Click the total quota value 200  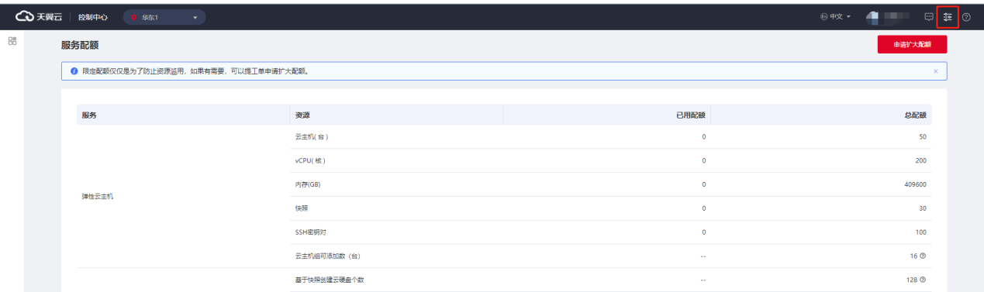pyautogui.click(x=920, y=160)
